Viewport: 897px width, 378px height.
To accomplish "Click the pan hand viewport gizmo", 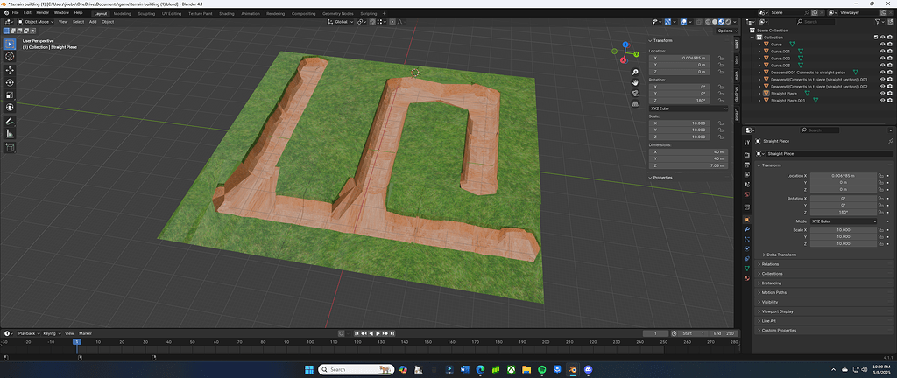I will (635, 82).
